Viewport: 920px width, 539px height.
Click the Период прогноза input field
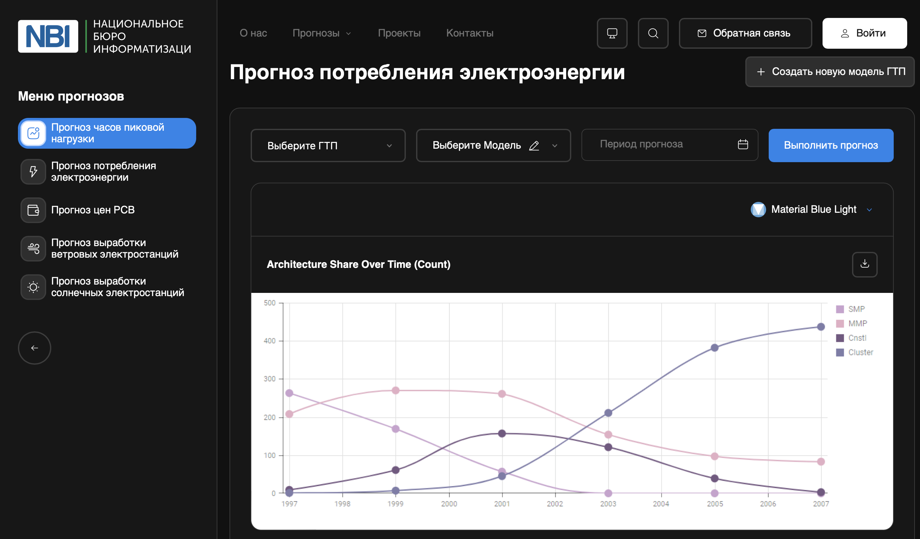(657, 145)
